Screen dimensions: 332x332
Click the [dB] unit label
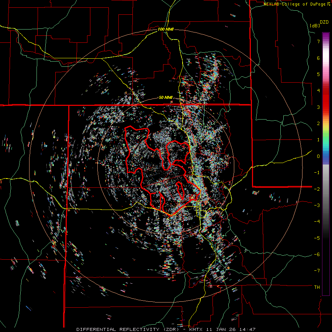(x=315, y=26)
